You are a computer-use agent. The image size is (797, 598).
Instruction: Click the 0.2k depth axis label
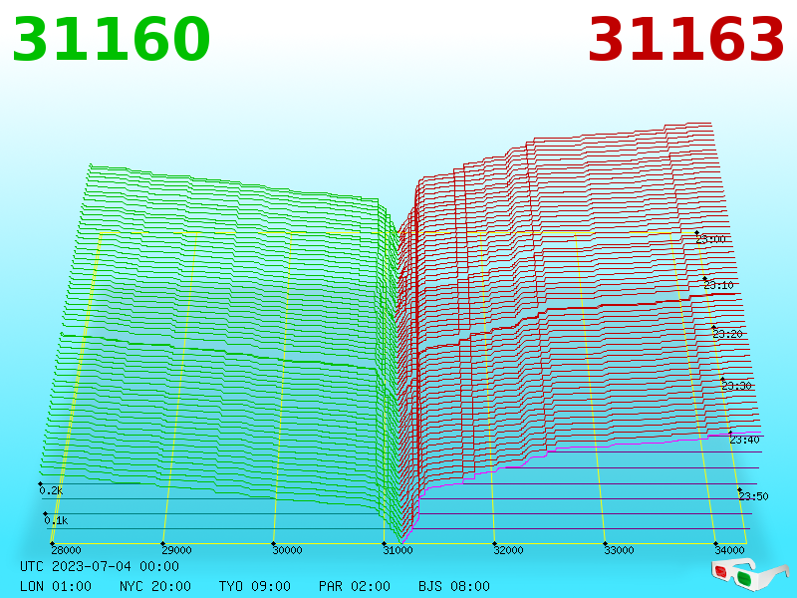pos(51,490)
